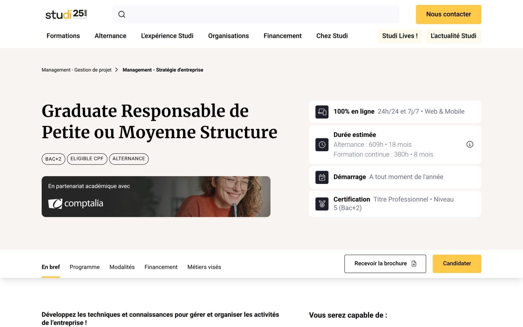Click the search magnifier icon
Image resolution: width=523 pixels, height=327 pixels.
pos(122,14)
